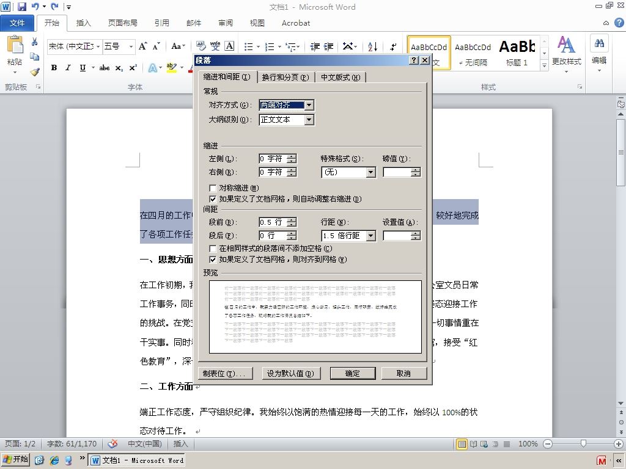This screenshot has width=626, height=469.
Task: Click the Paste clipboard icon
Action: [15, 45]
